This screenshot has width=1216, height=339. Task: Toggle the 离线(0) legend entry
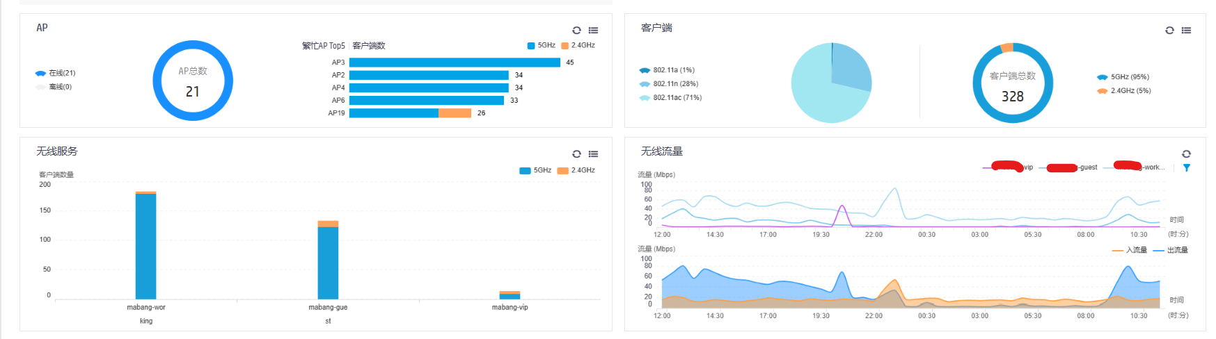[54, 87]
